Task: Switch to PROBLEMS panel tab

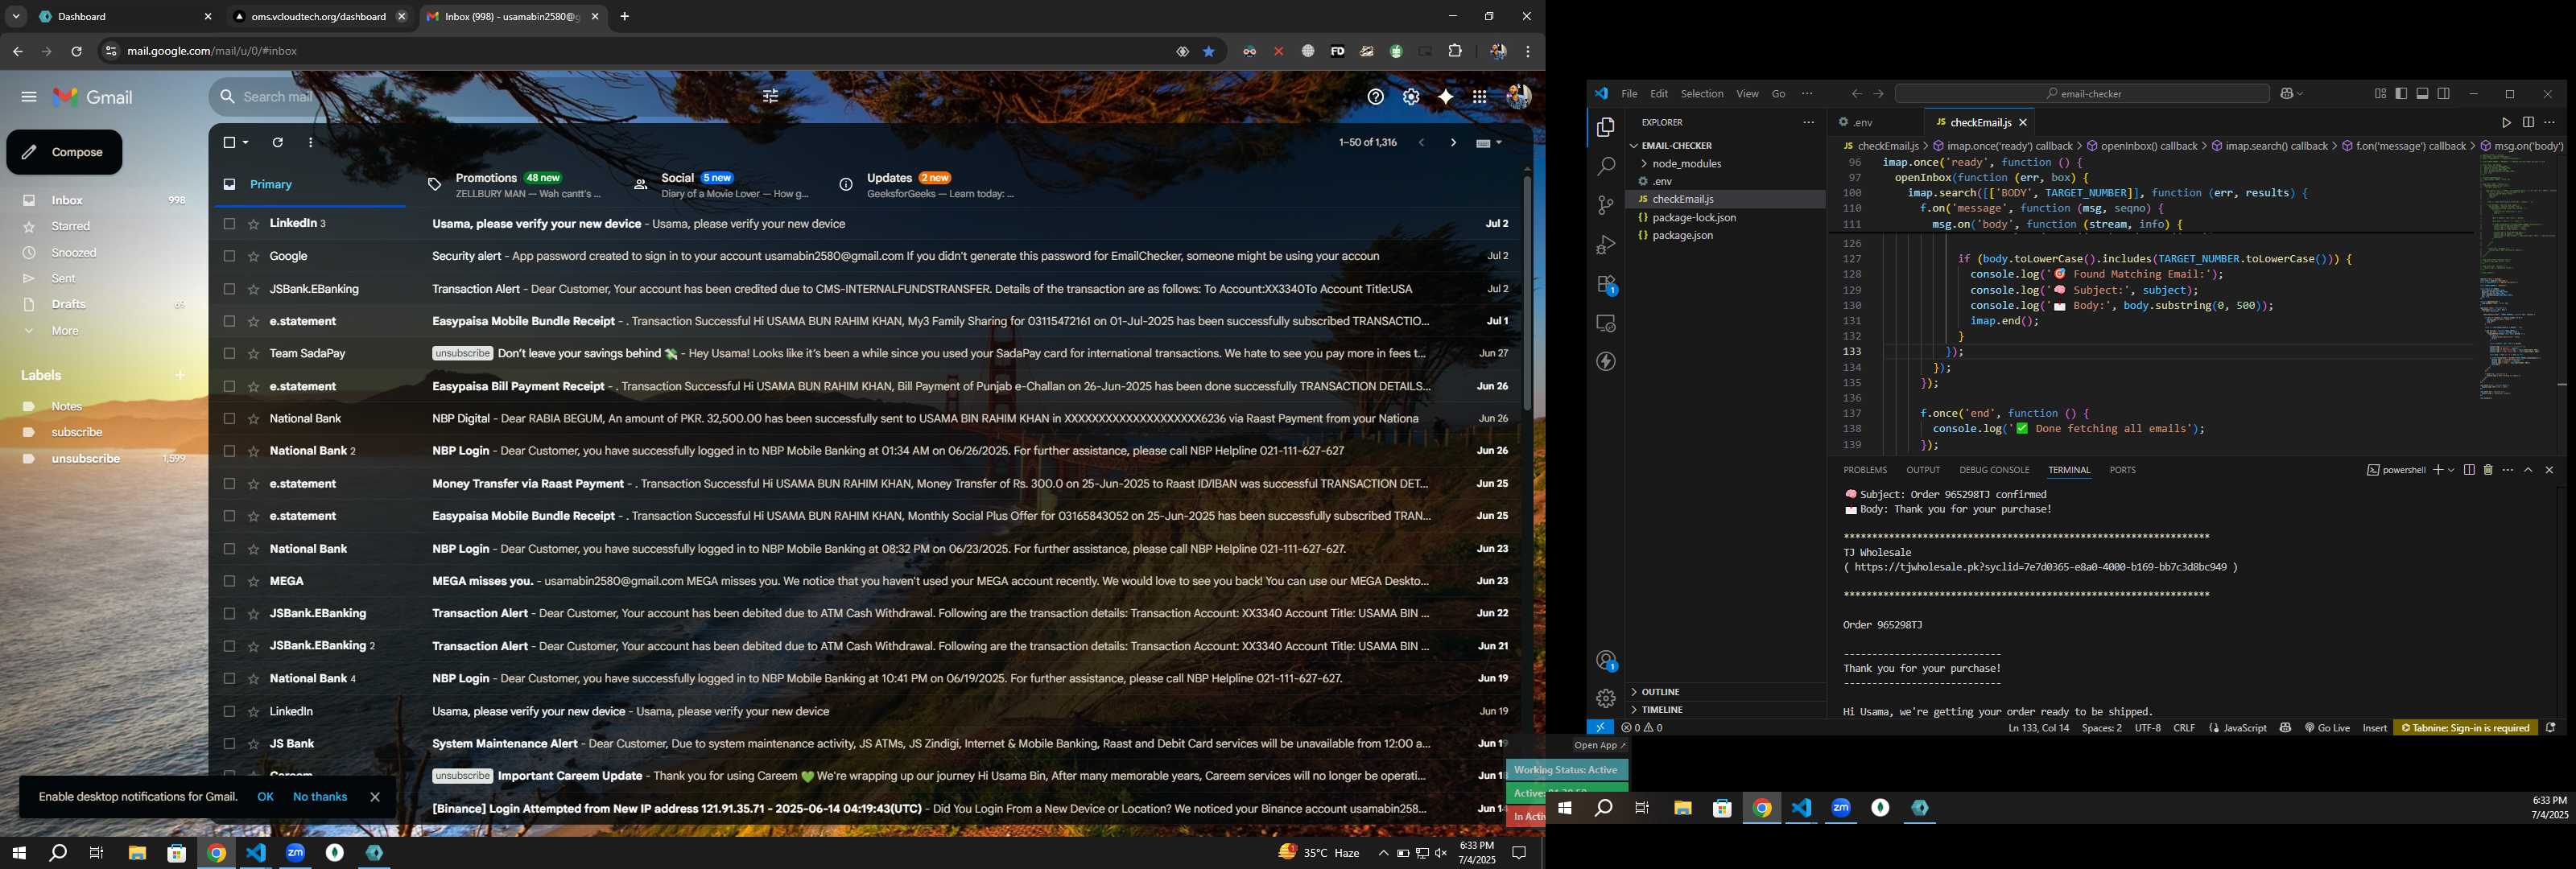Action: coord(1865,470)
